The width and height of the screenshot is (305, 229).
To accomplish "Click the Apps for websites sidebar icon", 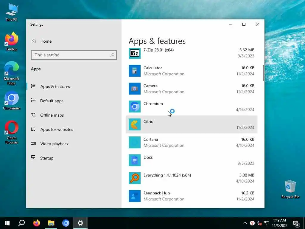I will click(33, 129).
